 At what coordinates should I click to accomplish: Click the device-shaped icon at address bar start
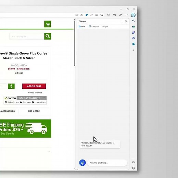[77, 15]
